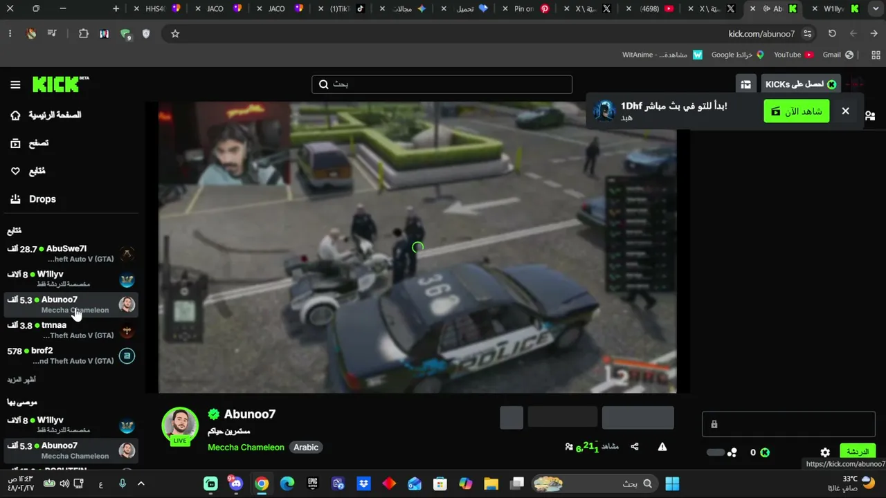Select W1llyv in the following list
886x498 pixels.
click(71, 279)
